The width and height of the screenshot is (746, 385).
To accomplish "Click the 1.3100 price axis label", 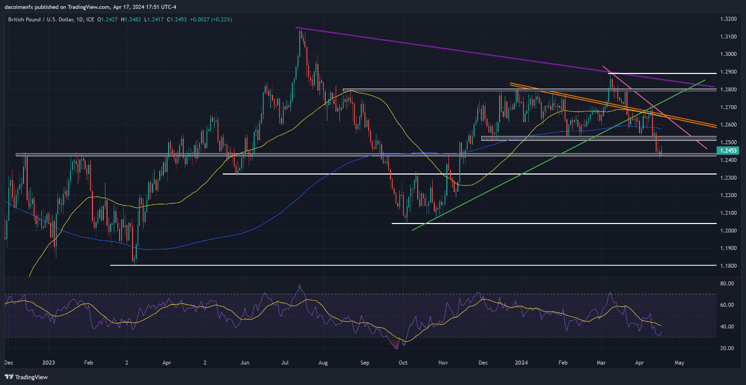I will click(x=728, y=36).
